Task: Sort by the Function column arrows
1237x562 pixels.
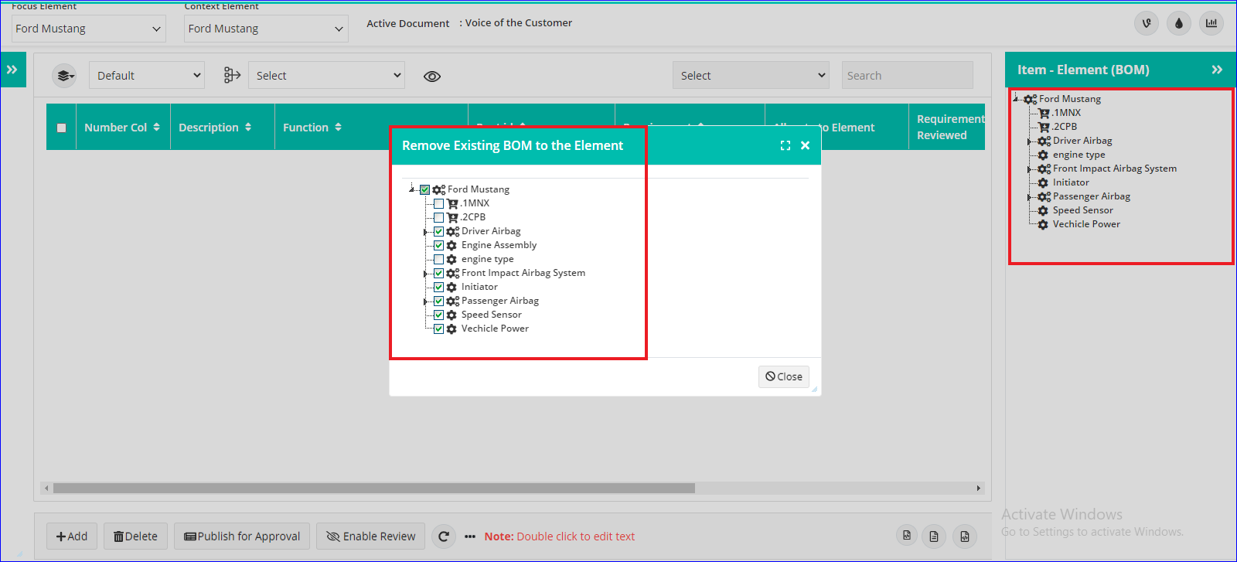Action: click(x=338, y=127)
